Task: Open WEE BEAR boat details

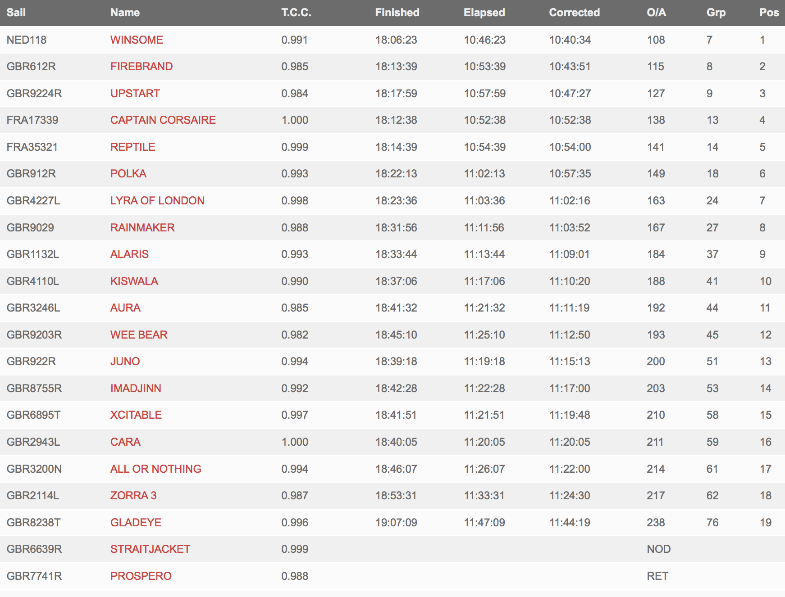Action: (139, 335)
